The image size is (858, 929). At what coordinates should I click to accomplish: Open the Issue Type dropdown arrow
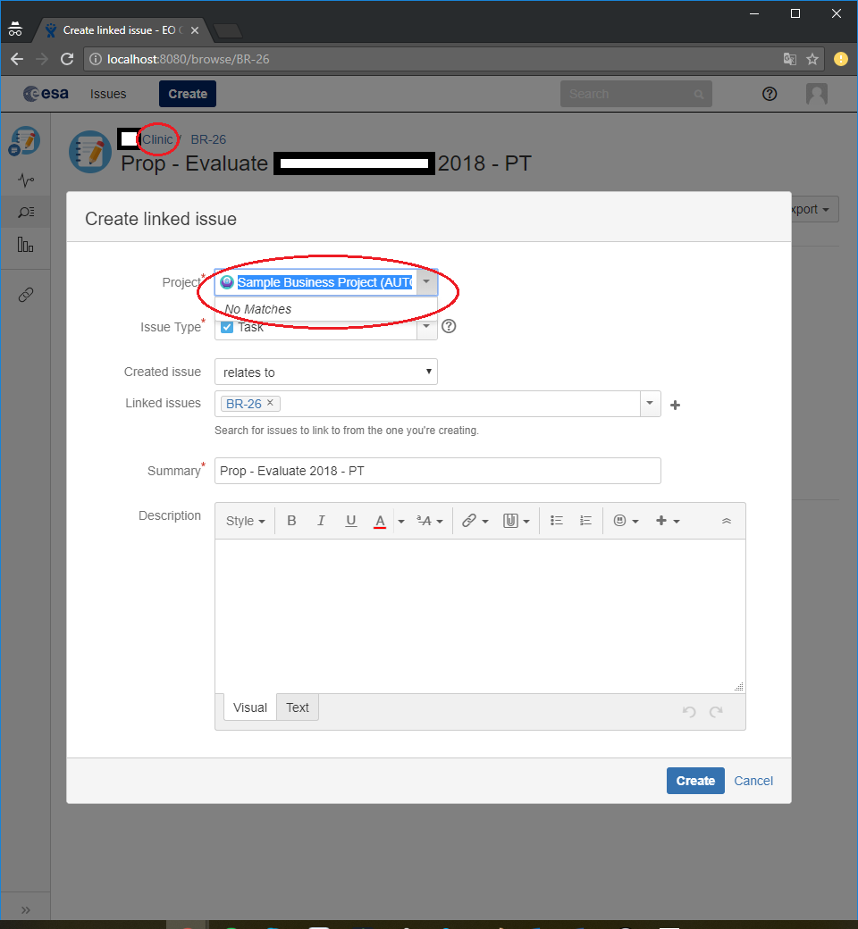(x=426, y=327)
